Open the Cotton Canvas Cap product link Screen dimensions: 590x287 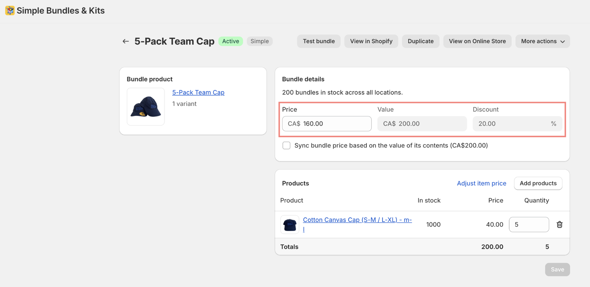pyautogui.click(x=357, y=224)
